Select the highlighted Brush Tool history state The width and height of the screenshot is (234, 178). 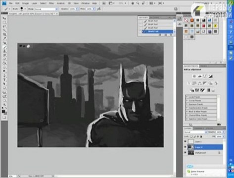coord(157,31)
